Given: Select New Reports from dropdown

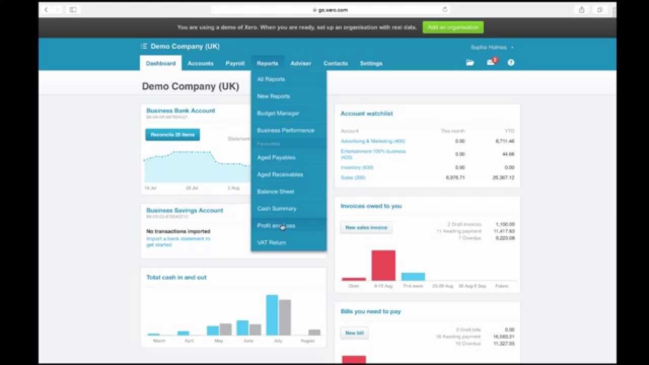Looking at the screenshot, I should click(x=289, y=96).
